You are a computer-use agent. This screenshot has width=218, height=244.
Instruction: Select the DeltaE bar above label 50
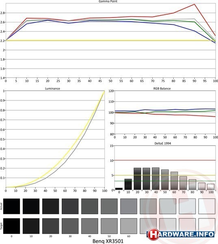click(165, 180)
